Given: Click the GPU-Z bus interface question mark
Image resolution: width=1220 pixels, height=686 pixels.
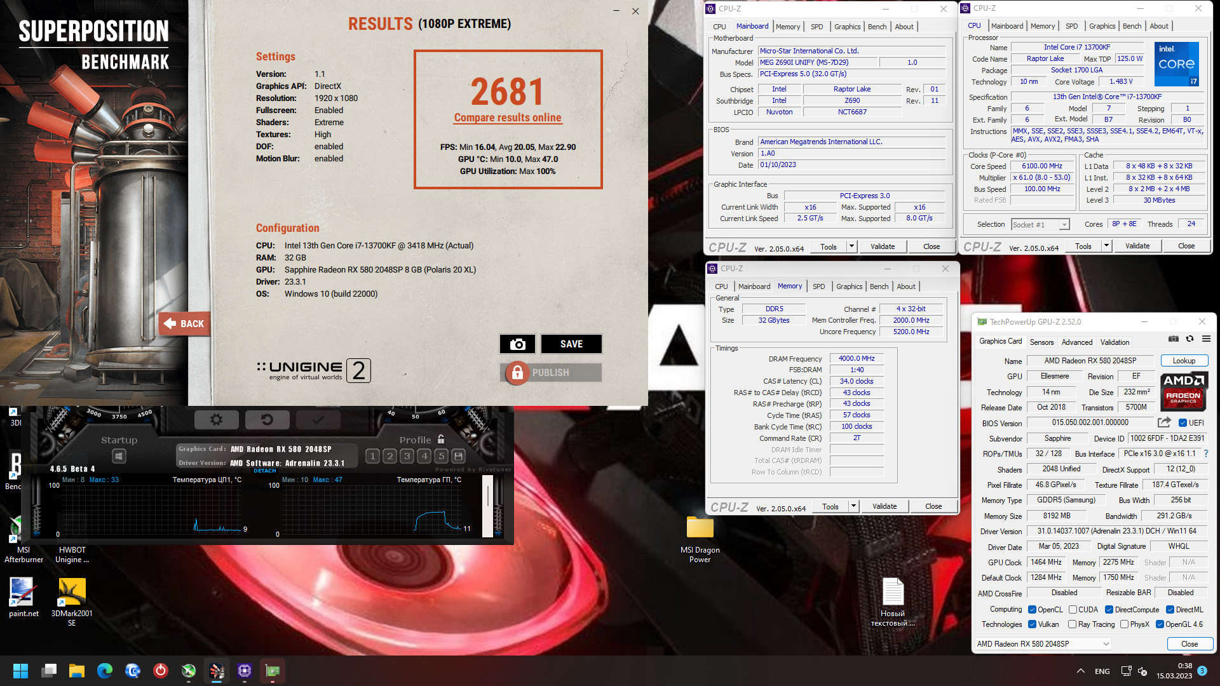Looking at the screenshot, I should (1205, 454).
